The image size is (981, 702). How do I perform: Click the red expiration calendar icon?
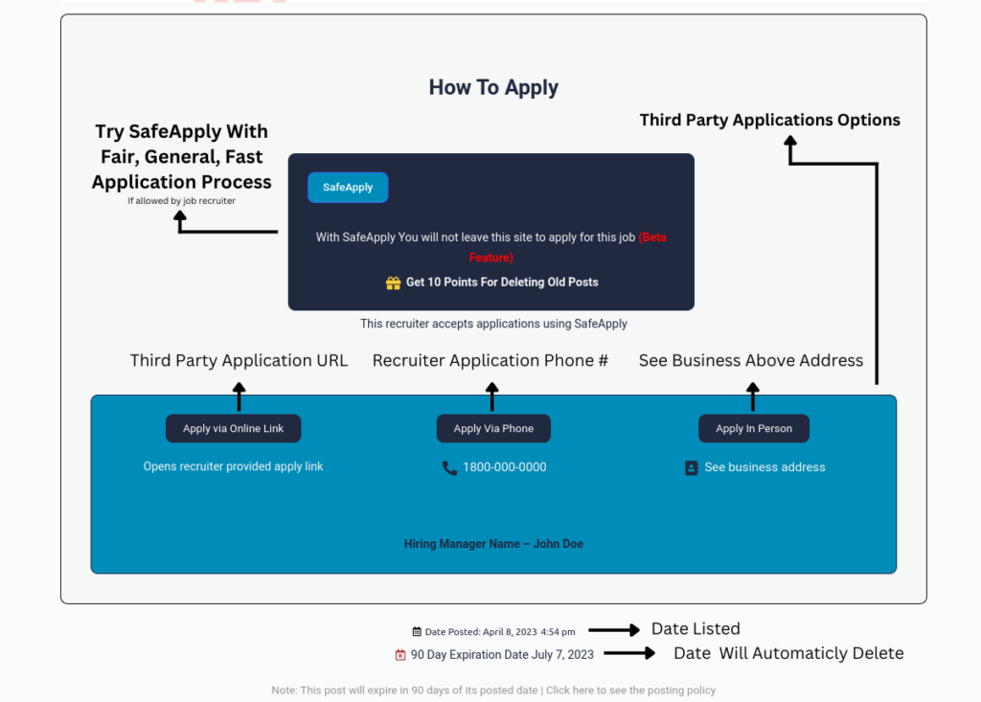point(400,655)
